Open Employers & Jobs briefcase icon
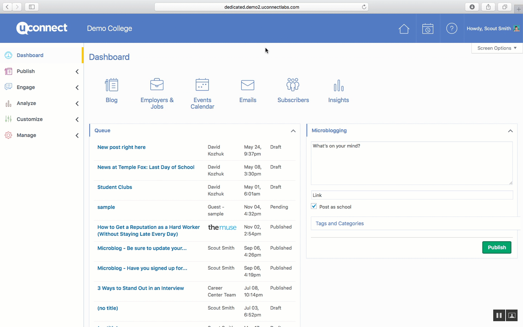The width and height of the screenshot is (523, 327). point(157,85)
